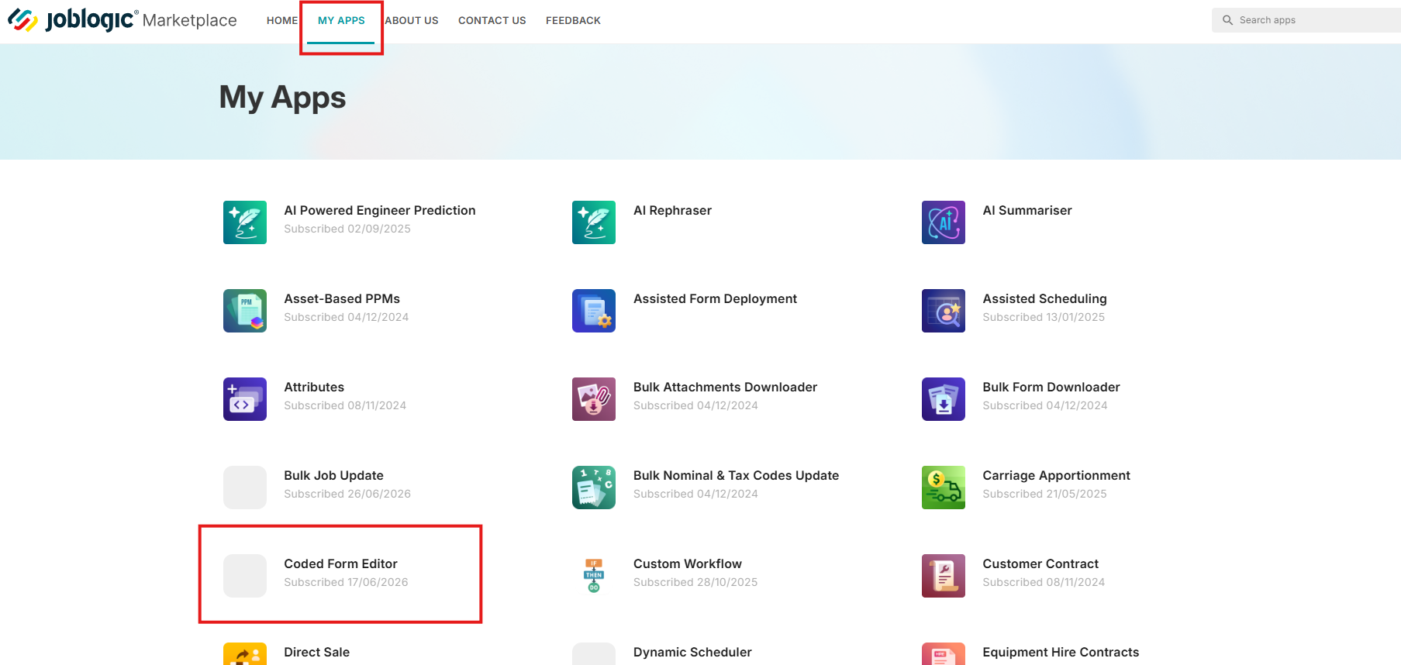Image resolution: width=1401 pixels, height=665 pixels.
Task: Select the Custom Workflow icon
Action: point(594,576)
